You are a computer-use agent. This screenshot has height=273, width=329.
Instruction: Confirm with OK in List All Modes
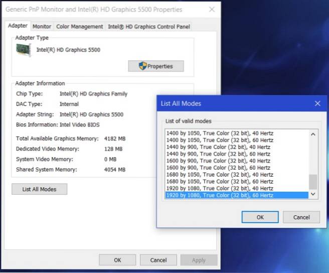pos(260,217)
